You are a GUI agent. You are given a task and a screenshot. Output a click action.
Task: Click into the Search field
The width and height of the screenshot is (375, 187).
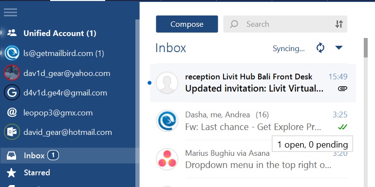285,24
